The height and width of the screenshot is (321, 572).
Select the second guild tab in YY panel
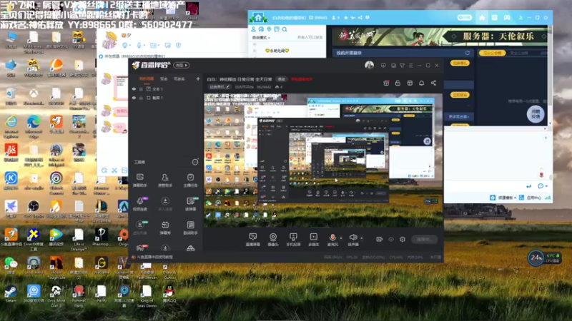[519, 53]
